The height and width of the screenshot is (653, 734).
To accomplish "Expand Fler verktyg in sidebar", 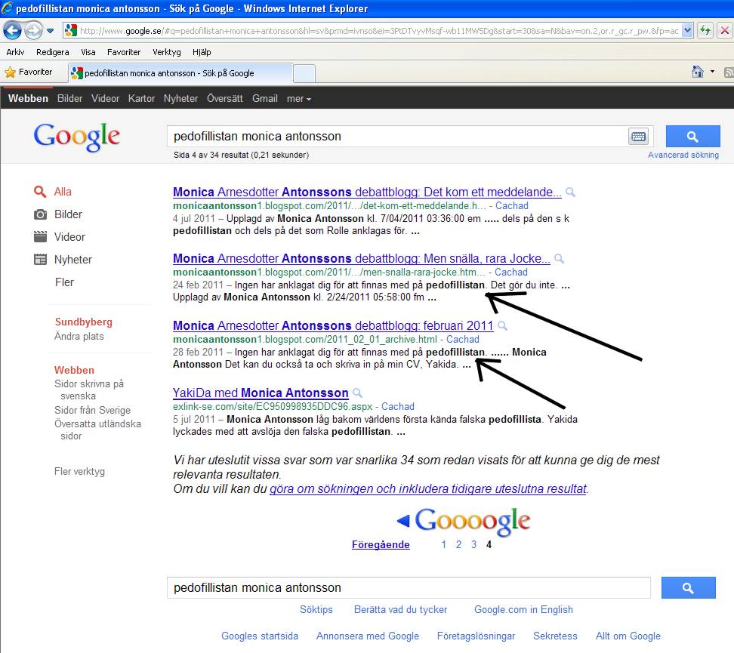I will (x=79, y=471).
